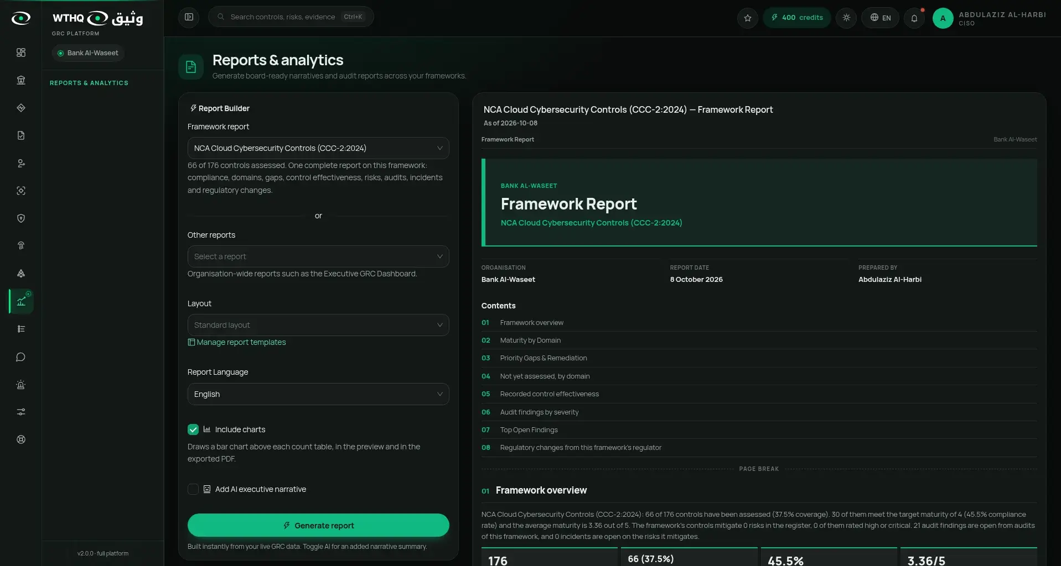
Task: Open the lifebuoy support icon in sidebar
Action: point(21,439)
